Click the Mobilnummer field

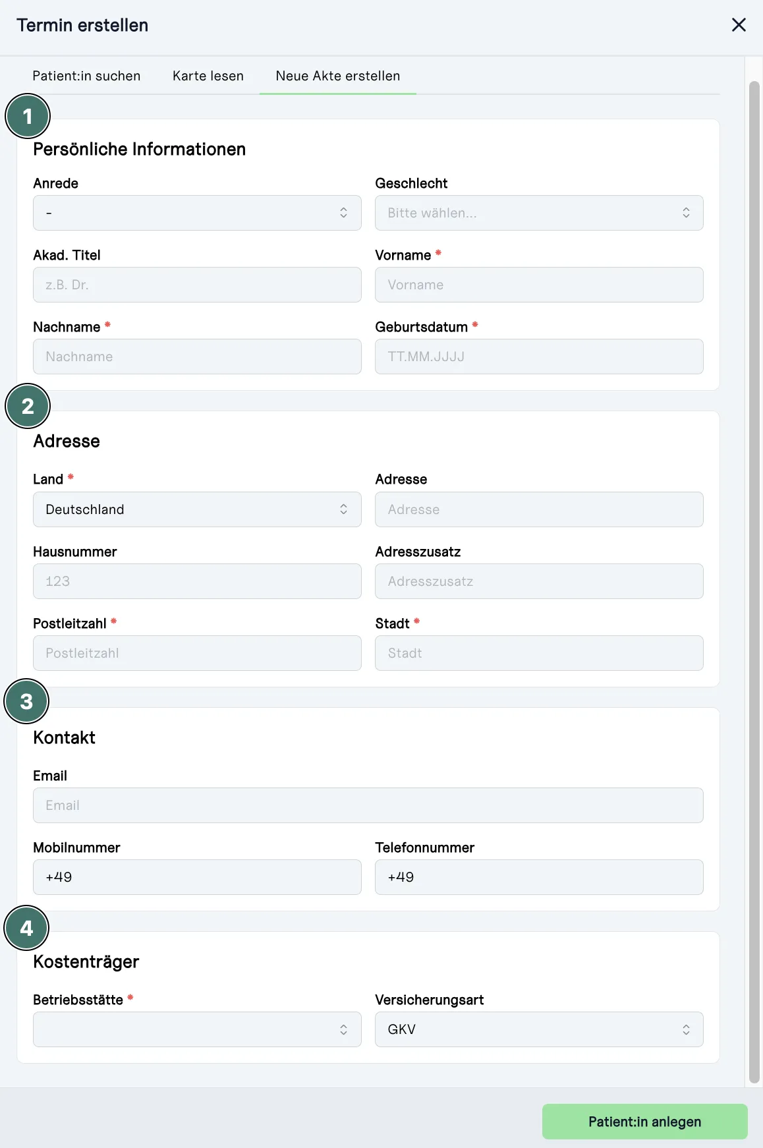point(197,877)
